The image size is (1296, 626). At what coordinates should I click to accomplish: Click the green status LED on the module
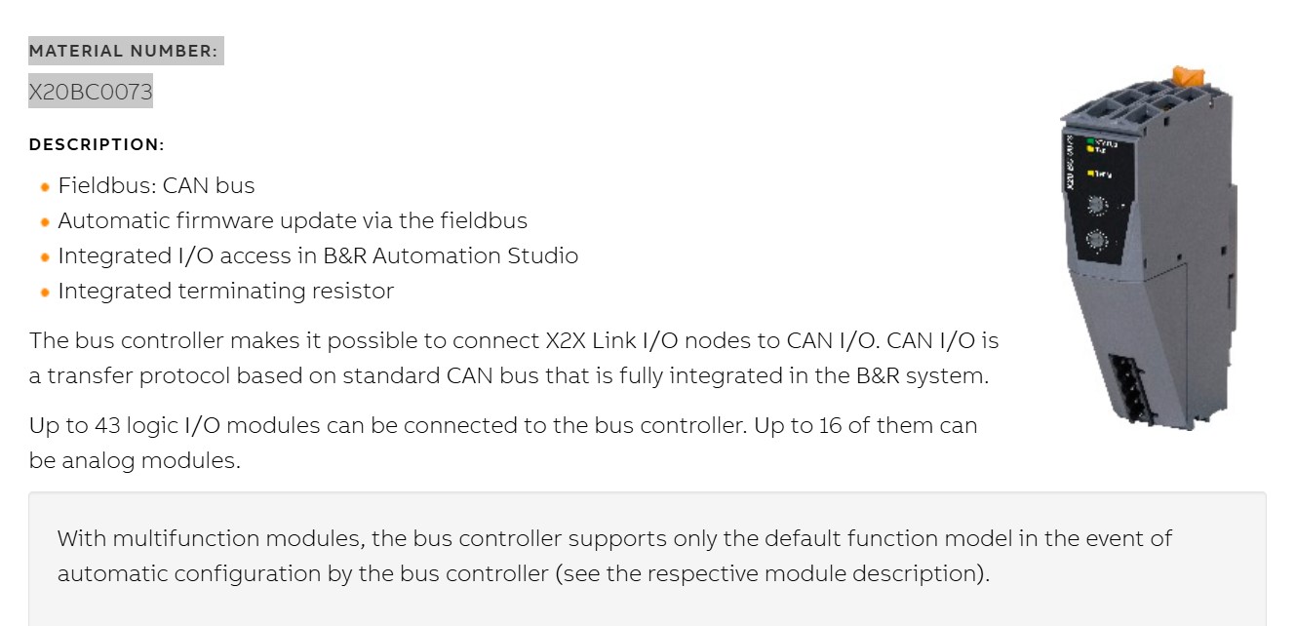1091,143
